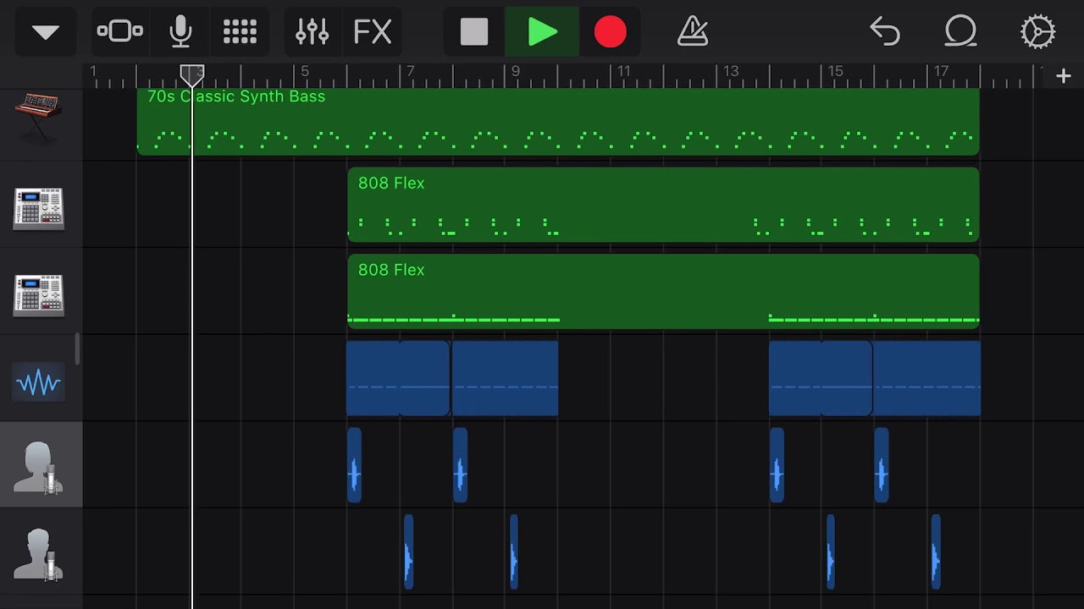The image size is (1084, 609).
Task: Switch to the track view button
Action: click(119, 32)
